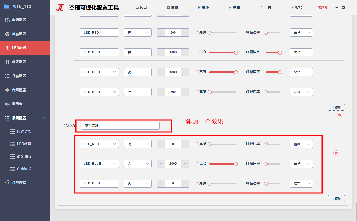Open the 工具 menu
Screen dimensions: 357x221
(265, 8)
